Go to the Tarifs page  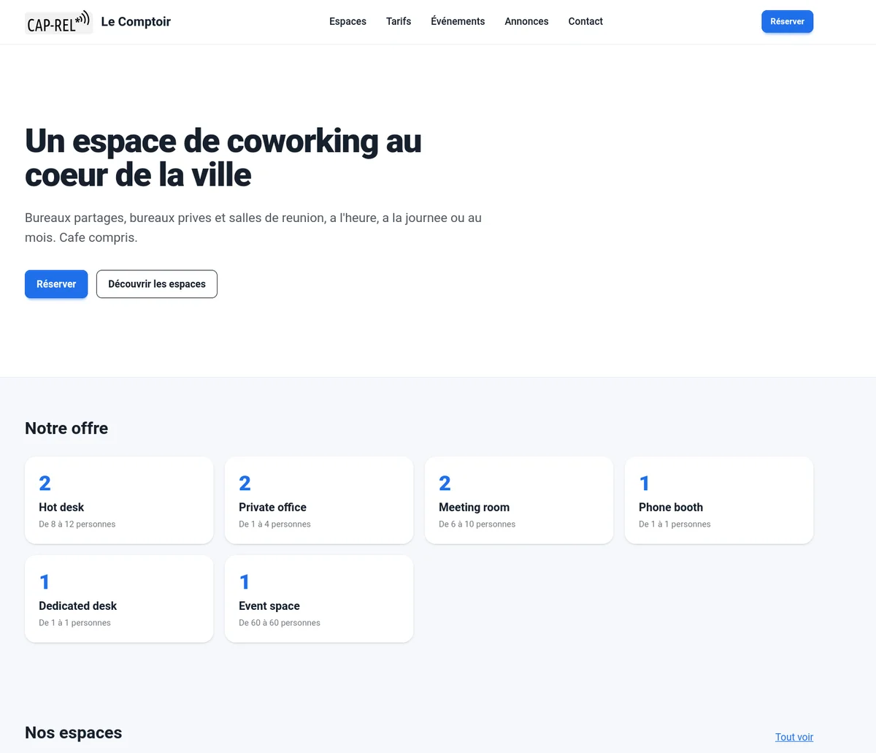(x=399, y=21)
